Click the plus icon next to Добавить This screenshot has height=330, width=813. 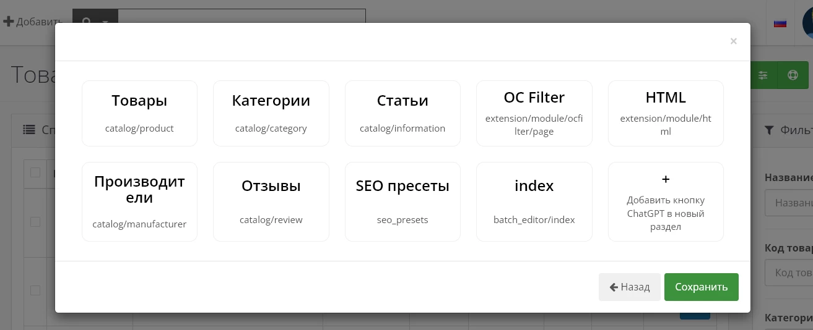9,22
